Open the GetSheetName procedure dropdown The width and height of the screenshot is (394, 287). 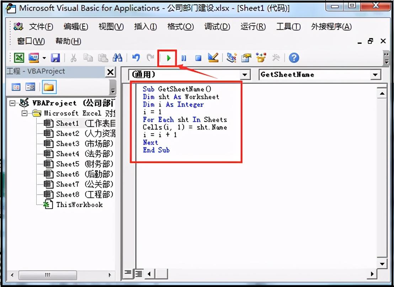click(375, 75)
